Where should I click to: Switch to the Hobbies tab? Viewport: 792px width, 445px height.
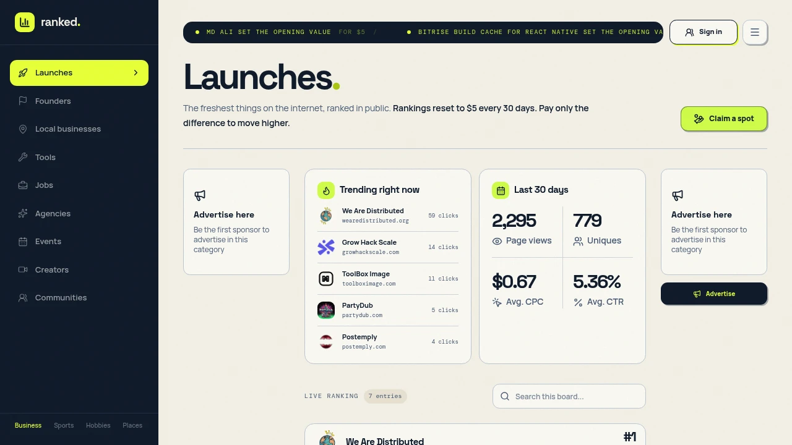point(98,425)
